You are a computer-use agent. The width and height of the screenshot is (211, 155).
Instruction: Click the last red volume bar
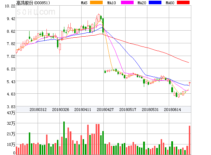[x=190, y=140]
